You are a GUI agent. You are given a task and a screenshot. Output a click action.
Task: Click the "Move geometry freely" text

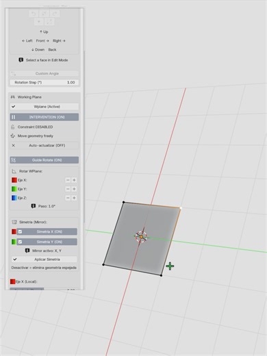click(36, 136)
